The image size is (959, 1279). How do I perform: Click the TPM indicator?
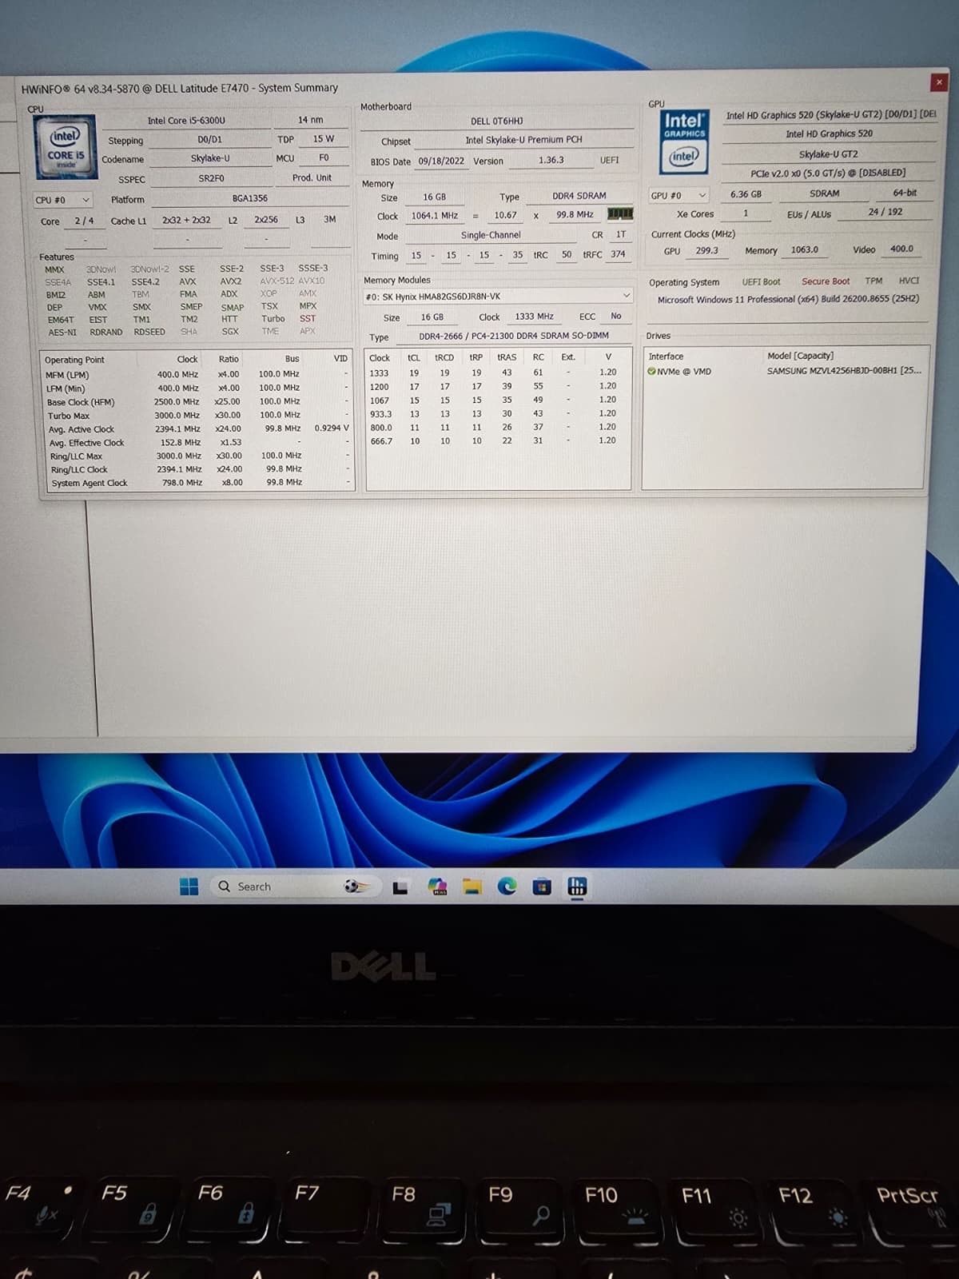click(873, 281)
